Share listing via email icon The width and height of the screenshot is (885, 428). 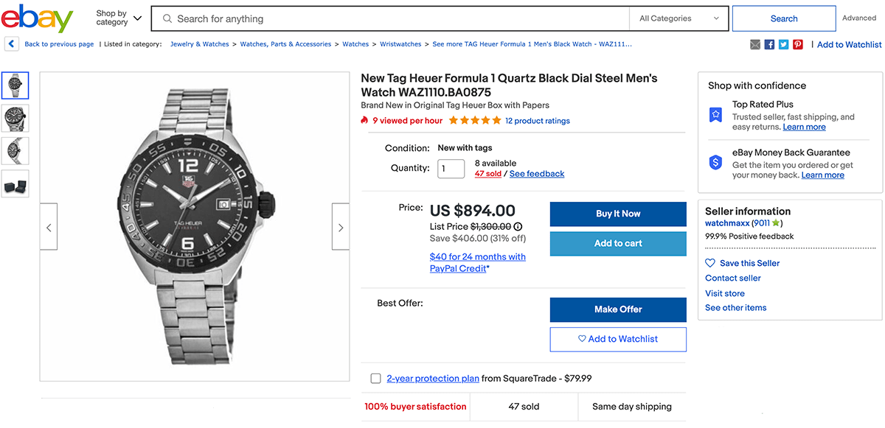755,45
